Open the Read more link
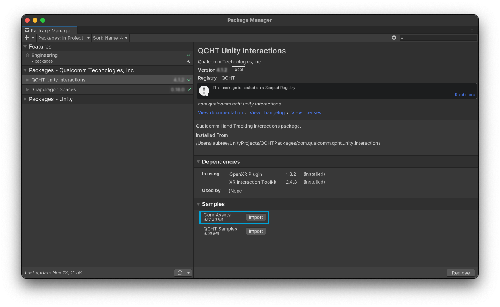500x307 pixels. click(465, 95)
